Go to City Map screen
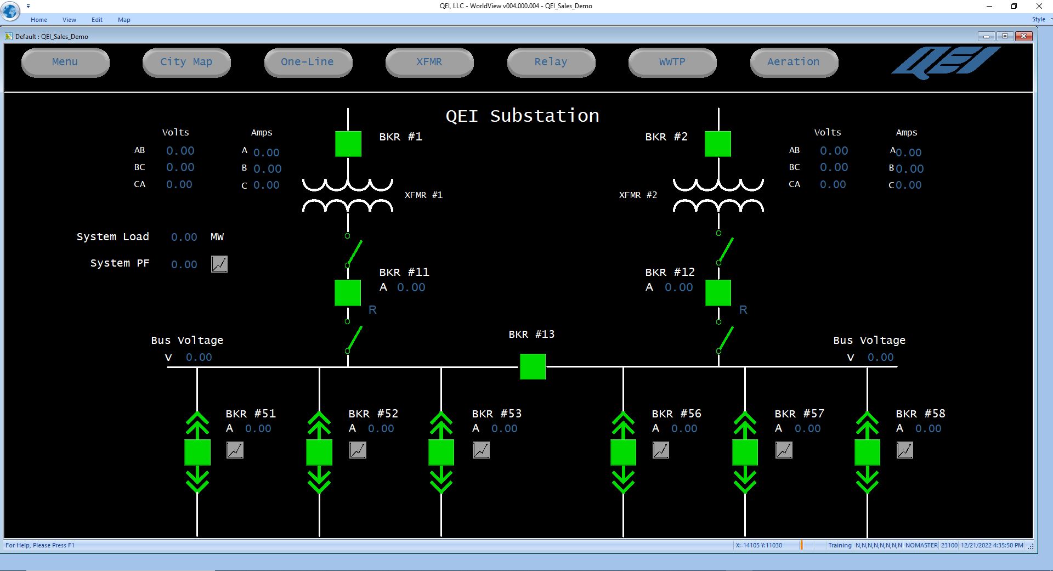 pyautogui.click(x=186, y=62)
